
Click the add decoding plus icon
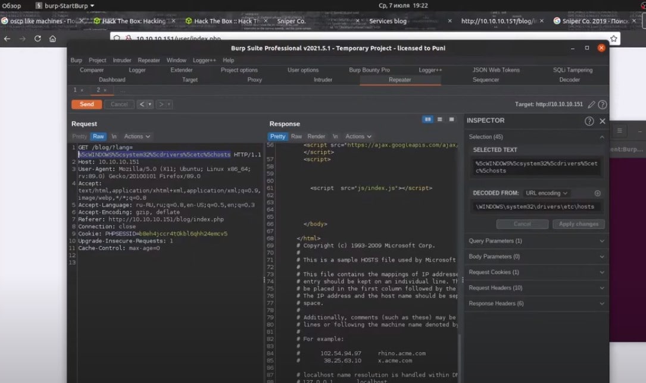(597, 193)
